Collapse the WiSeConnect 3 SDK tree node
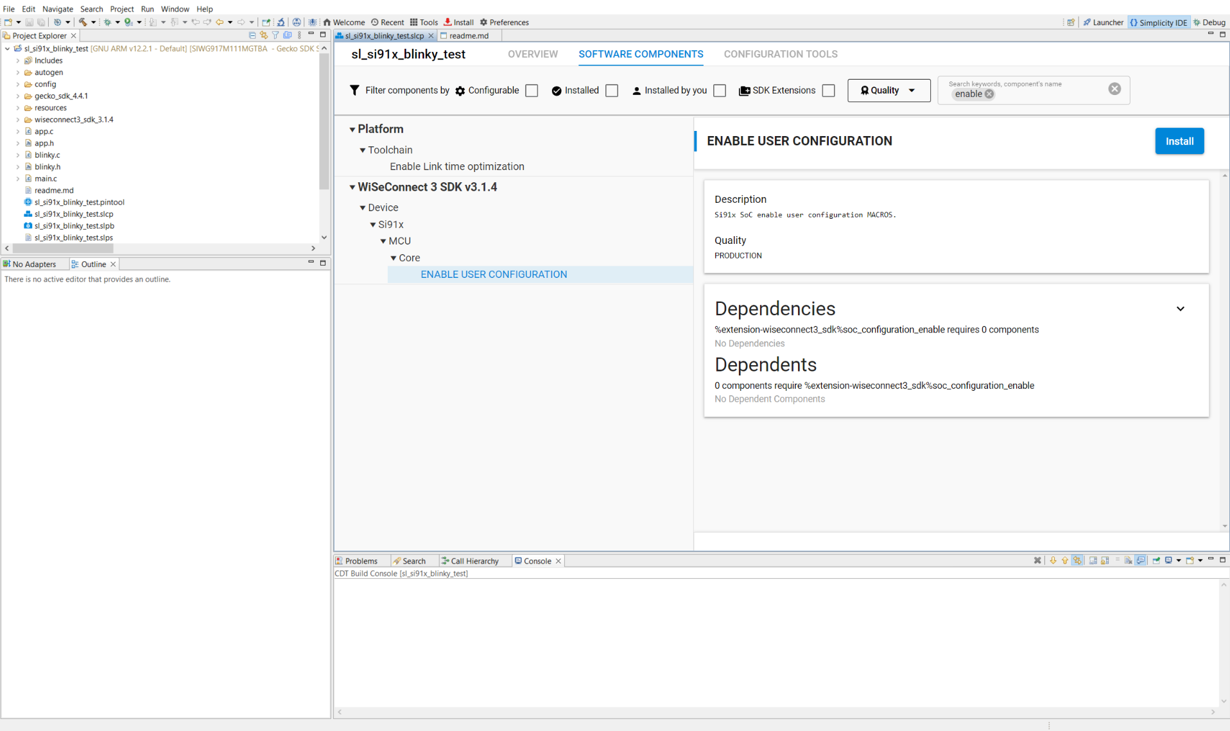Viewport: 1230px width, 731px height. click(352, 187)
